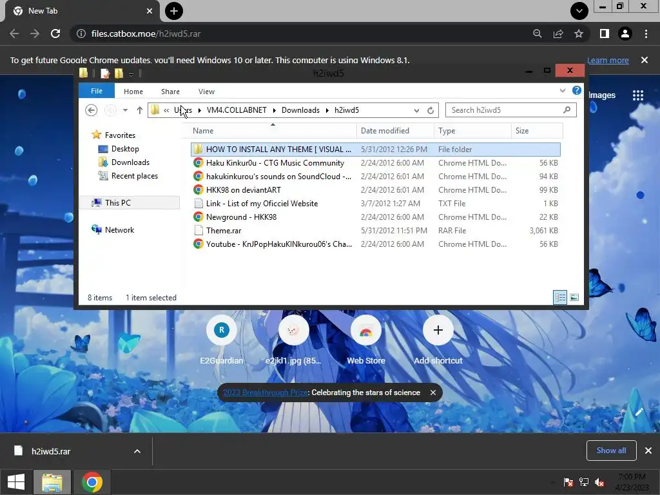660x495 pixels.
Task: Click Show all downloads button
Action: click(611, 451)
